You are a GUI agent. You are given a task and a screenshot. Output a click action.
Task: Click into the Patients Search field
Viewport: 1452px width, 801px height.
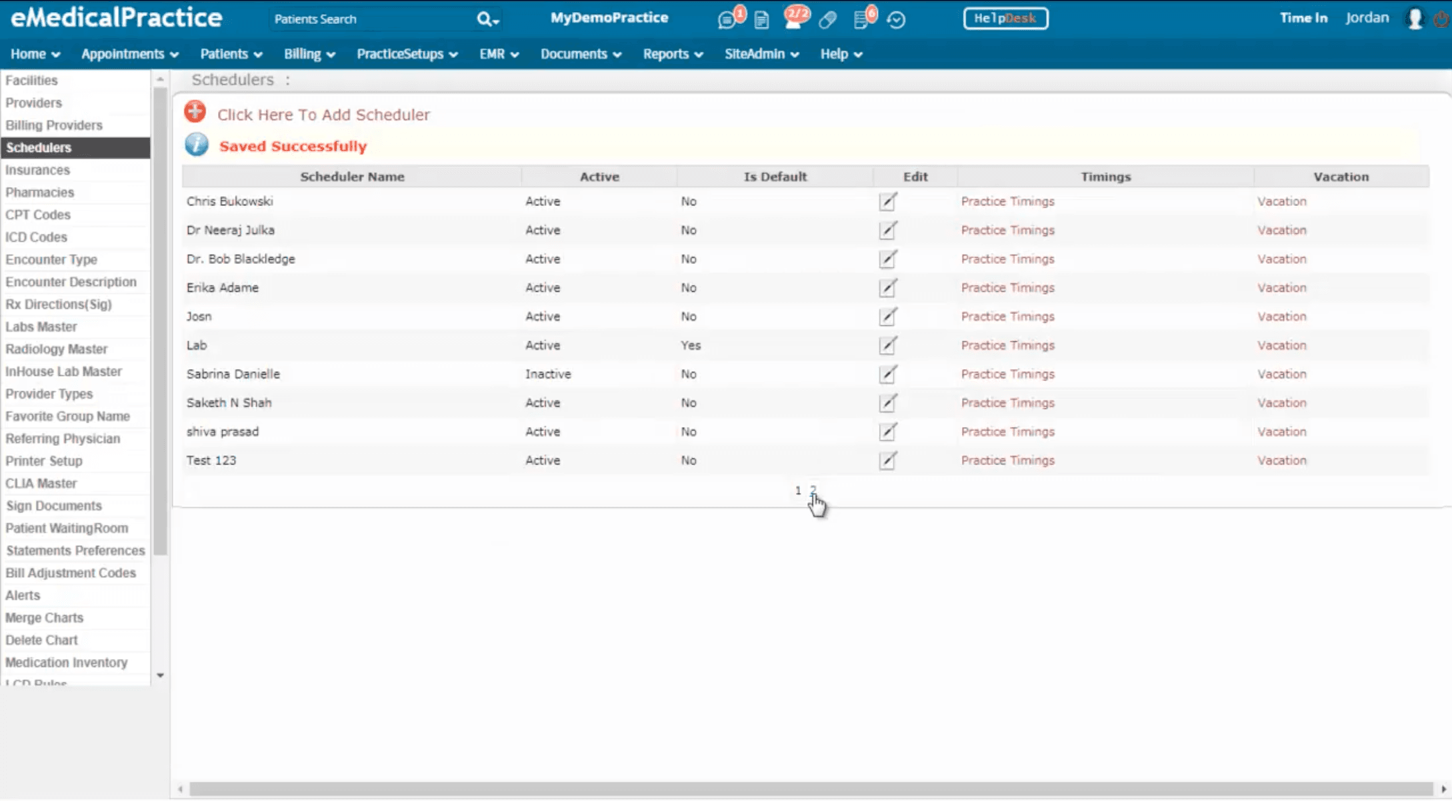point(370,19)
